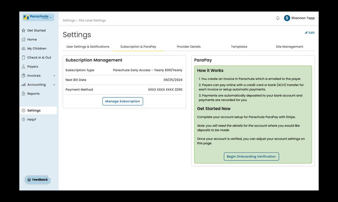Screen dimensions: 338x202
Task: Click the Help question mark icon
Action: tap(23, 120)
